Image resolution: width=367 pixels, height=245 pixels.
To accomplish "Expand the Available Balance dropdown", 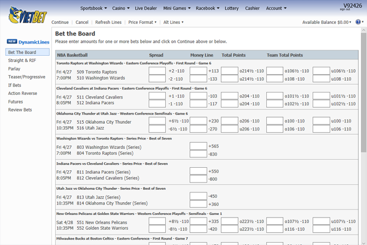I will (x=327, y=22).
